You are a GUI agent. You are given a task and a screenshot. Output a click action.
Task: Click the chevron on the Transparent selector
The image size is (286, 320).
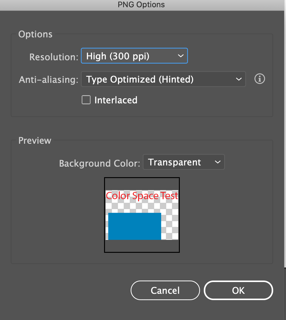pyautogui.click(x=218, y=162)
